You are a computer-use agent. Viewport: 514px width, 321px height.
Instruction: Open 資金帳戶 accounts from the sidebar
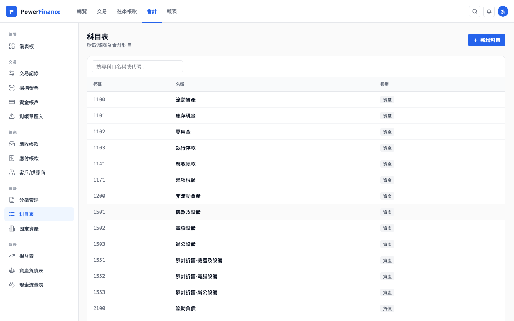point(12,102)
